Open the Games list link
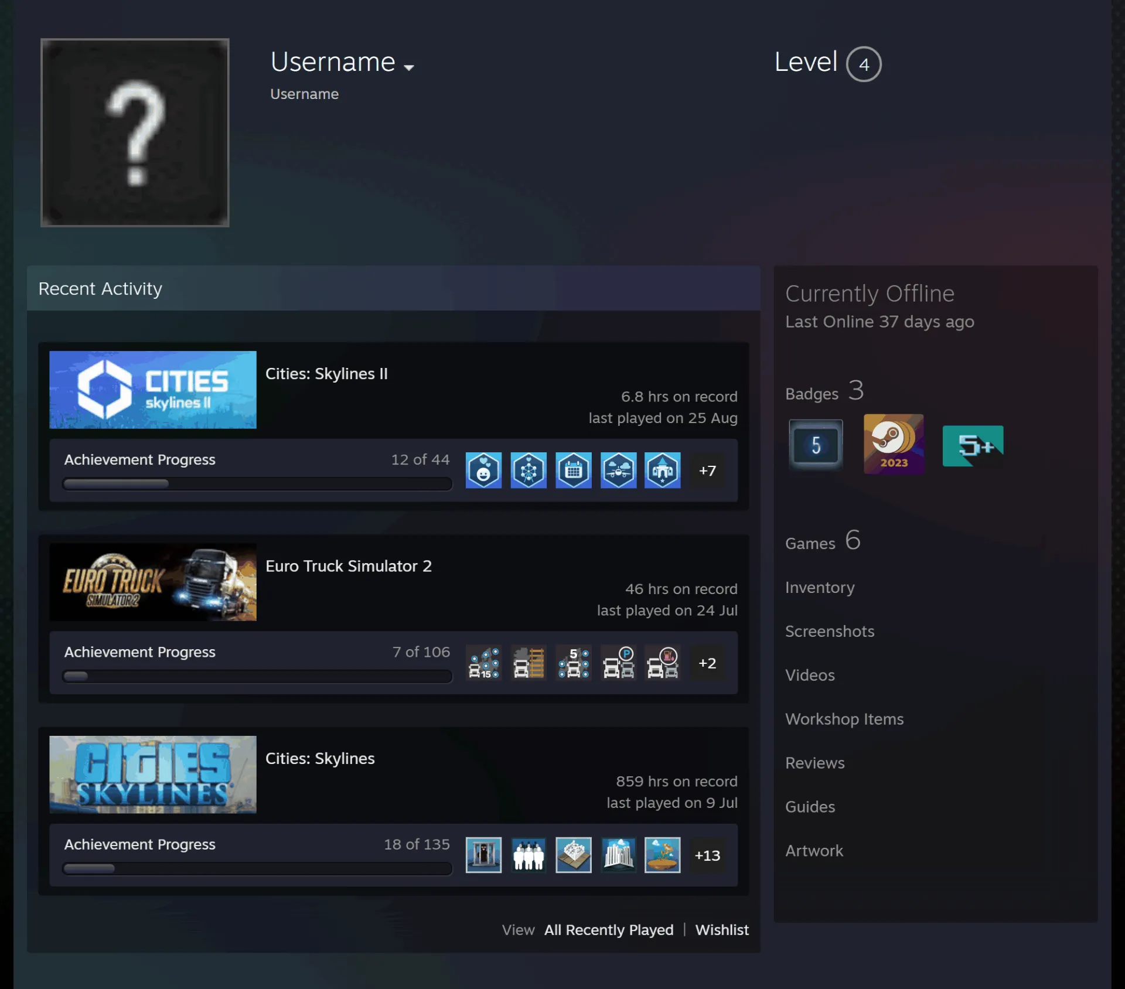The width and height of the screenshot is (1125, 989). [x=823, y=541]
